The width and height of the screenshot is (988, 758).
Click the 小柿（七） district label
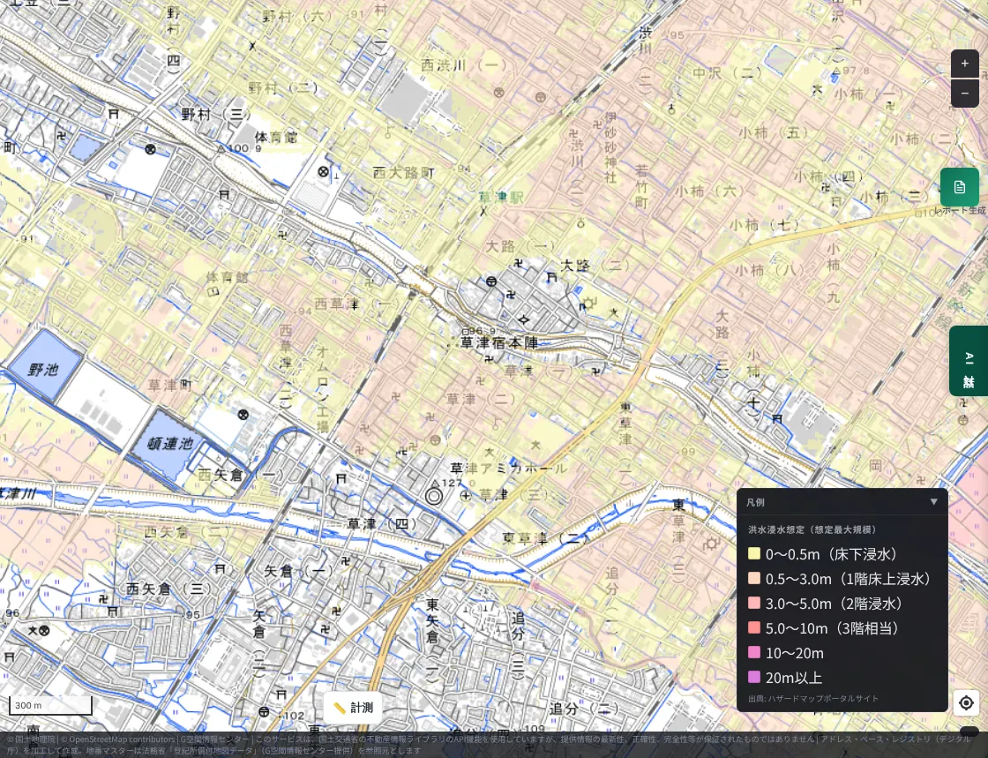tap(765, 225)
